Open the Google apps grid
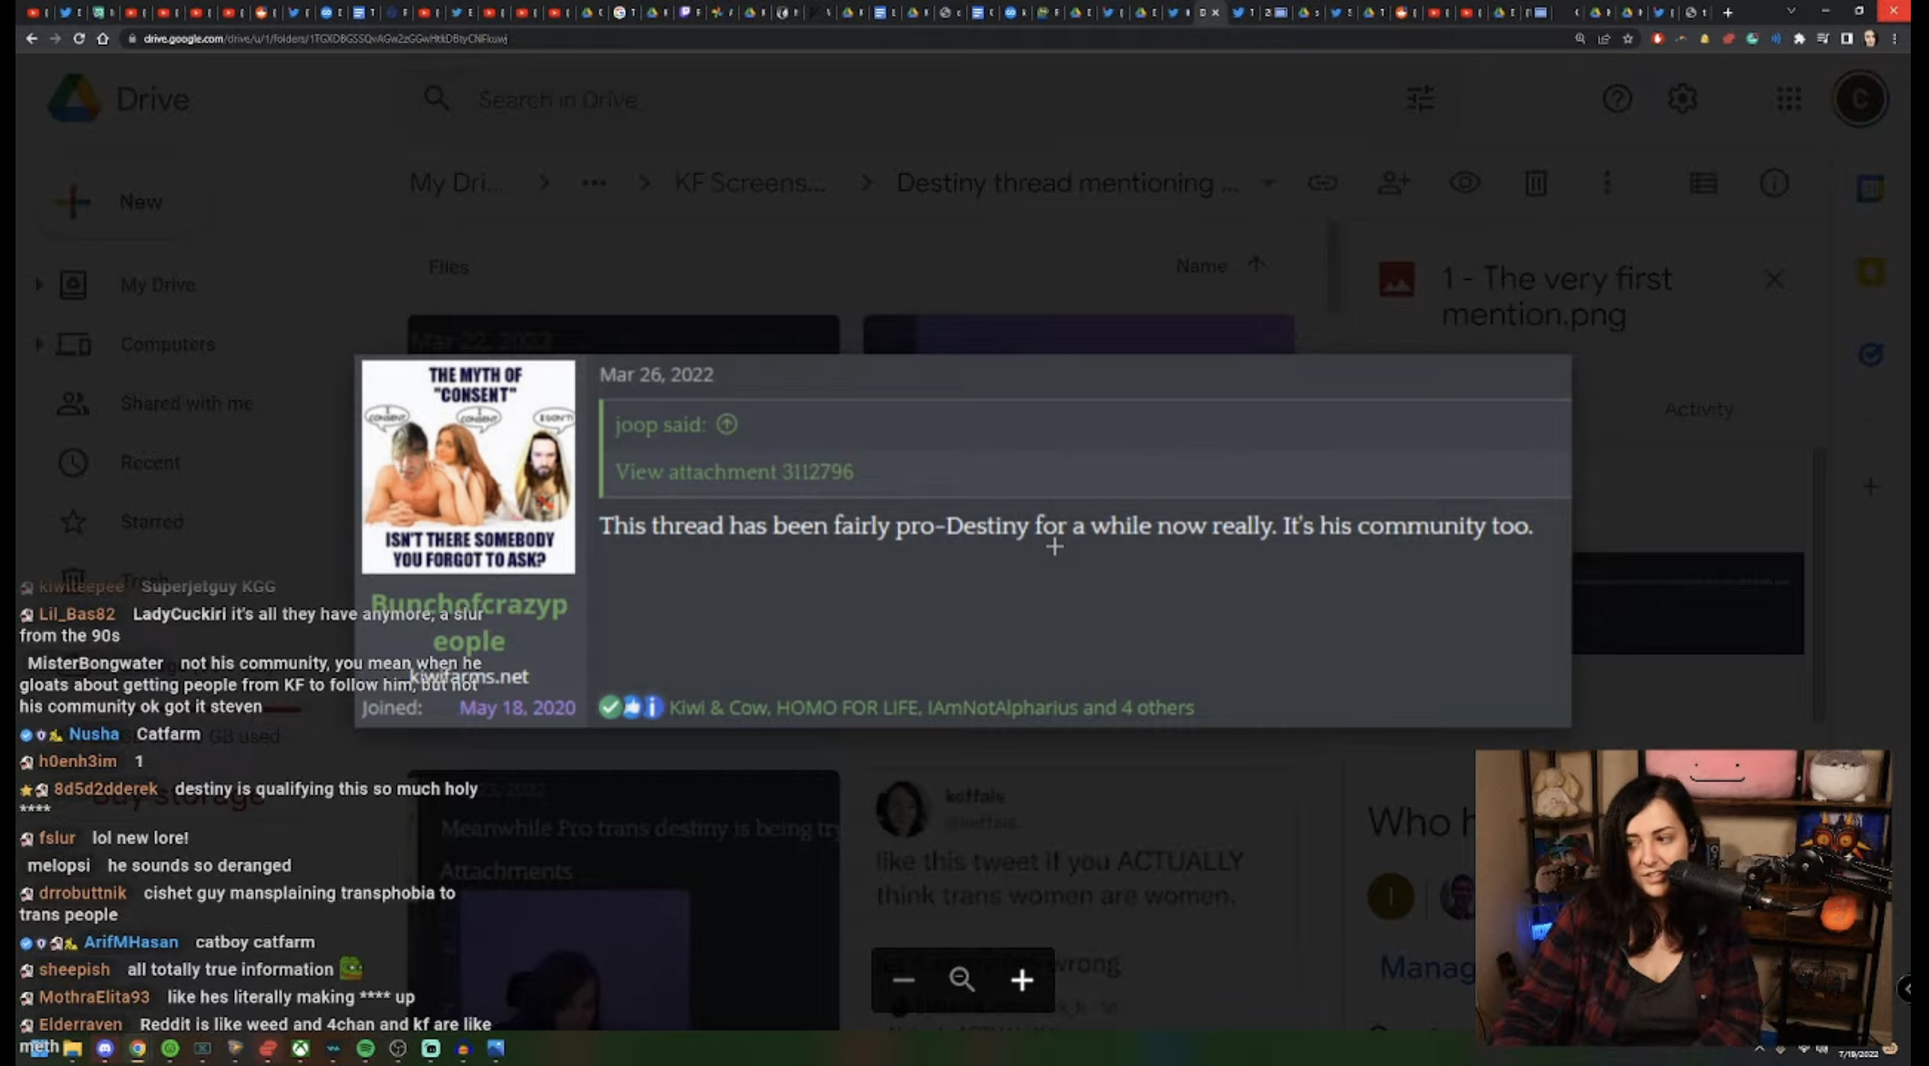 tap(1789, 98)
